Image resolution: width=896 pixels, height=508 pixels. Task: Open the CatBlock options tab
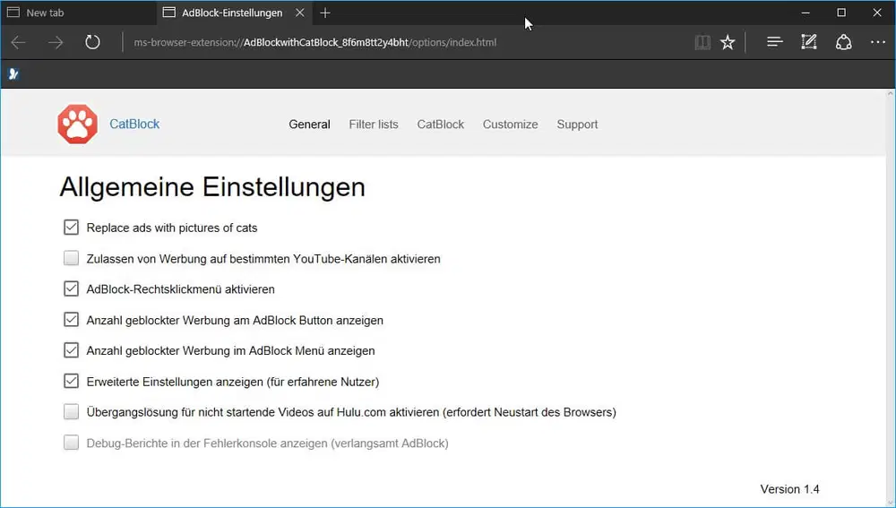[x=441, y=124]
